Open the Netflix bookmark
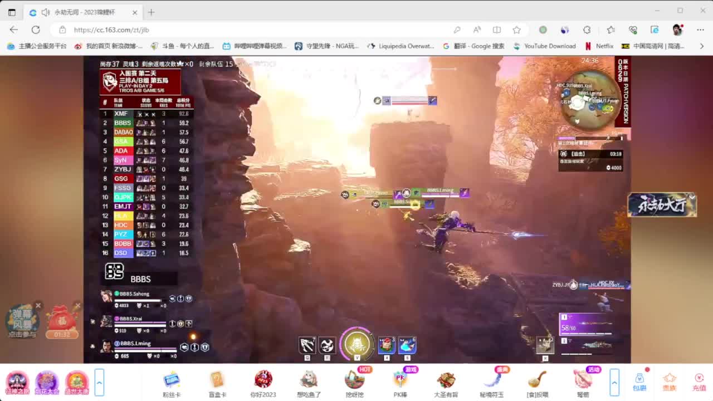Image resolution: width=713 pixels, height=401 pixels. click(599, 46)
